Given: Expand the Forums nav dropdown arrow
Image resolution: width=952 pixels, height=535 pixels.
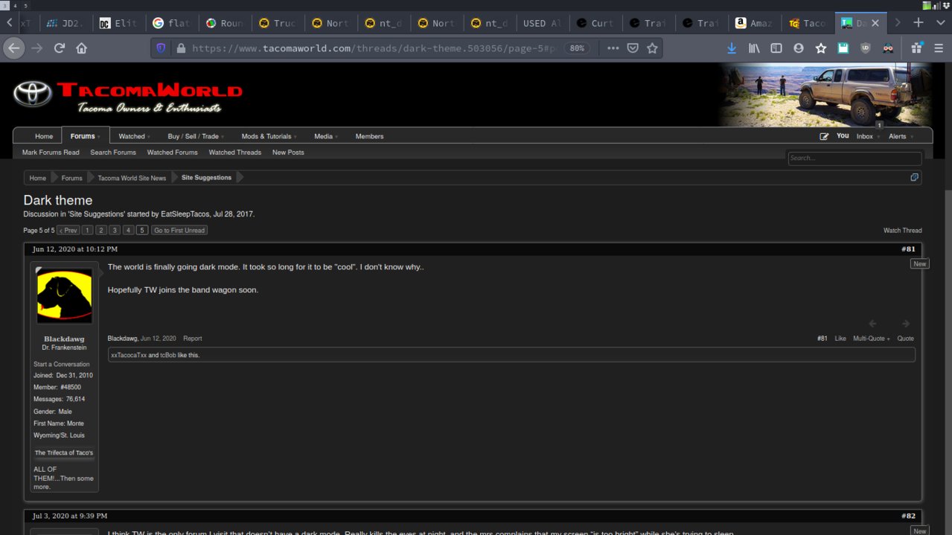Looking at the screenshot, I should 98,137.
